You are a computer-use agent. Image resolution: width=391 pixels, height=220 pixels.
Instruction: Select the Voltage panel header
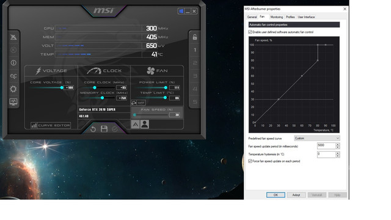pos(51,71)
